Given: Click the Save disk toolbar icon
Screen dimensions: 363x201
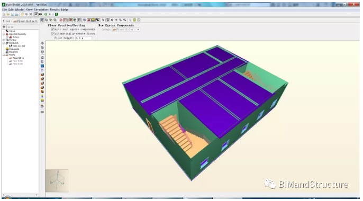Looking at the screenshot, I should pos(13,14).
